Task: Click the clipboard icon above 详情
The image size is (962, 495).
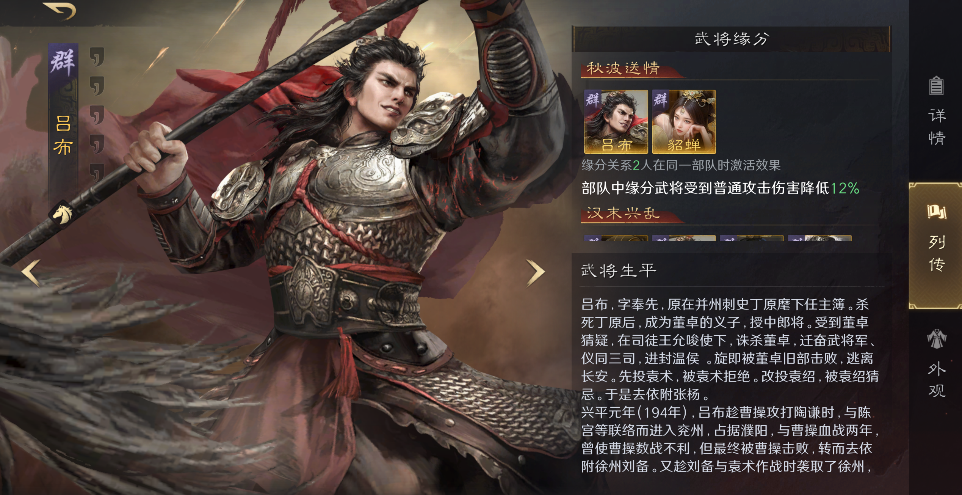Action: point(936,86)
